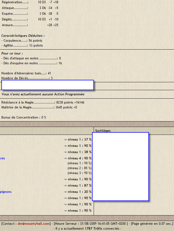The image size is (174, 231).
Task: Select the "(niveau 2 : 85 %)" sub-level
Action: 79,168
